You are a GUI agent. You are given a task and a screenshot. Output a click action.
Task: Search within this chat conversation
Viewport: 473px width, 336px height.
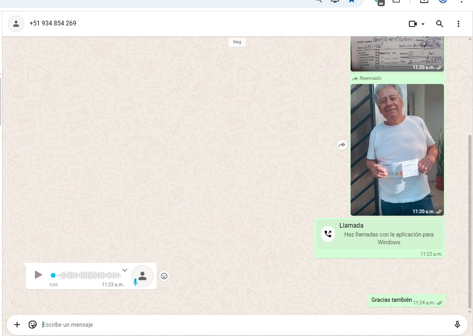439,23
